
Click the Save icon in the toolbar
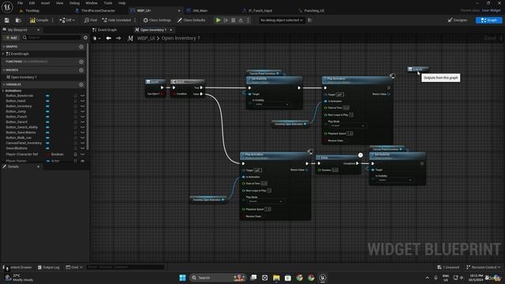tap(7, 21)
